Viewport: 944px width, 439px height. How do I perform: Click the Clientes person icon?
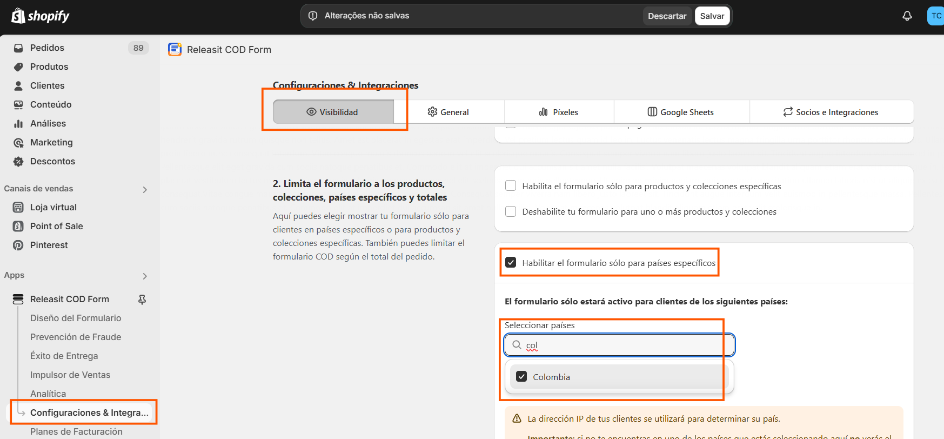tap(18, 85)
